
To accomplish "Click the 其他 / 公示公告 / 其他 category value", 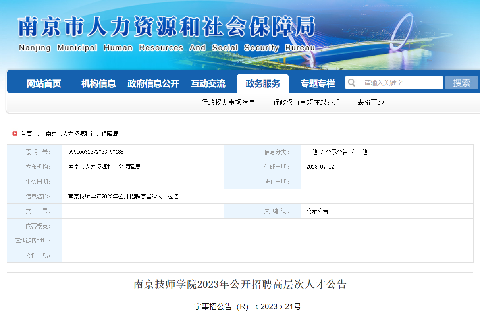I will [x=337, y=152].
